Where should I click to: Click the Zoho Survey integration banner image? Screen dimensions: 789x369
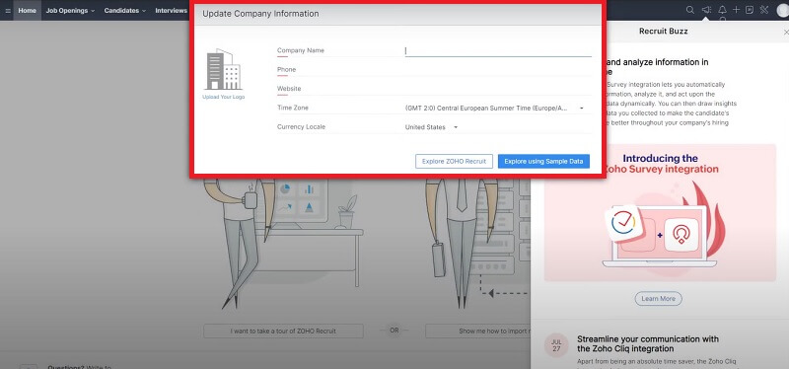[x=660, y=212]
